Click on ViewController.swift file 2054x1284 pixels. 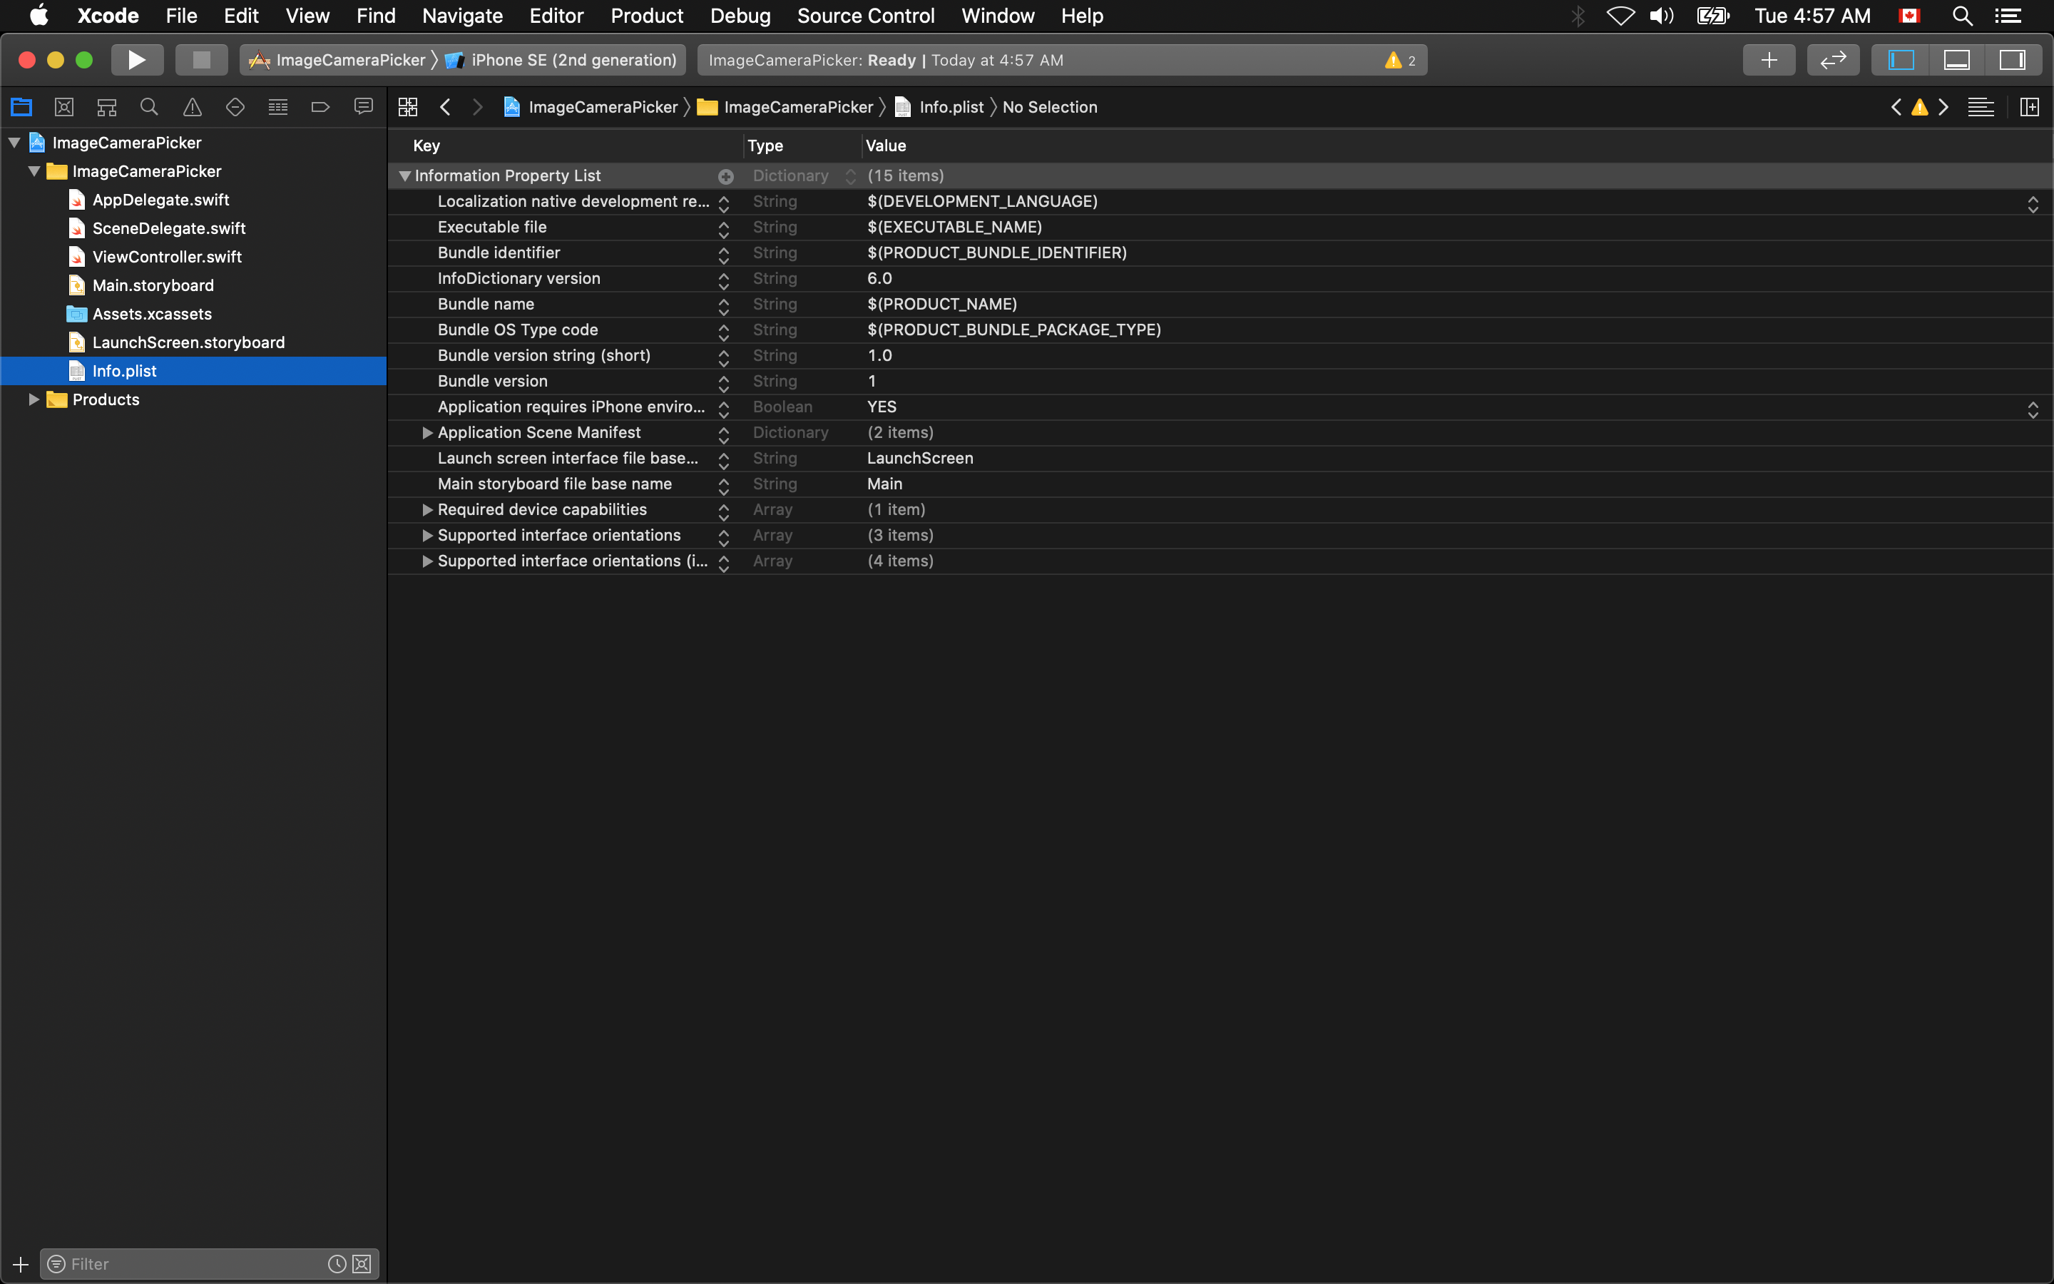[x=167, y=256]
